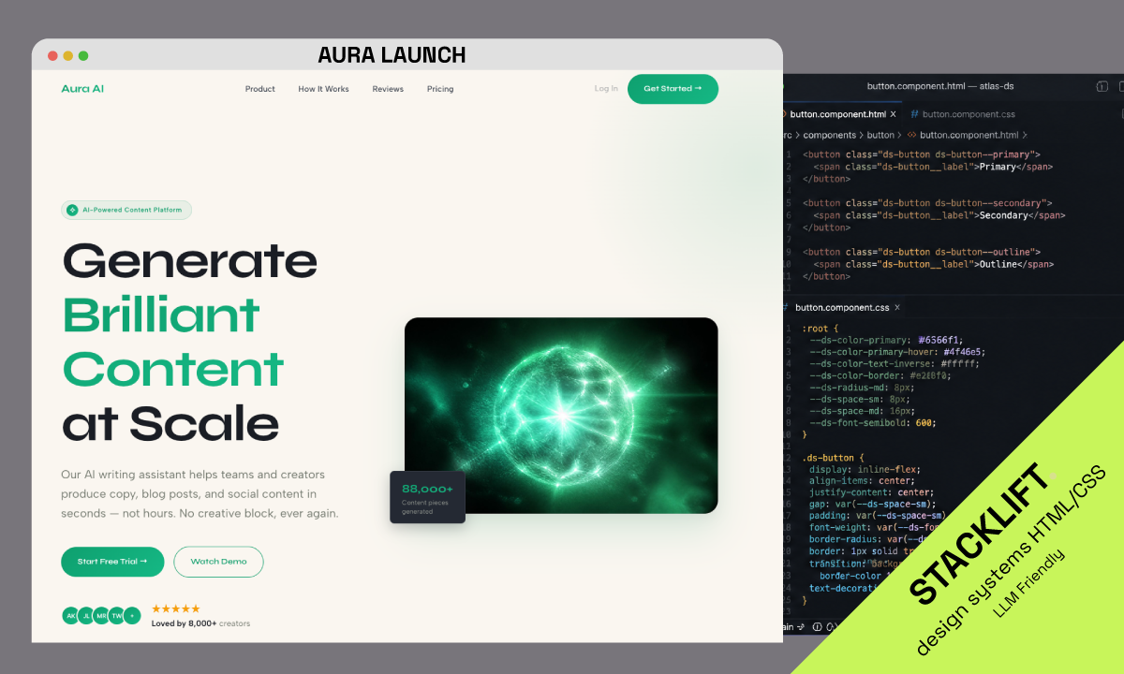This screenshot has height=674, width=1124.
Task: Click the components breadcrumb in the editor
Action: tap(830, 135)
